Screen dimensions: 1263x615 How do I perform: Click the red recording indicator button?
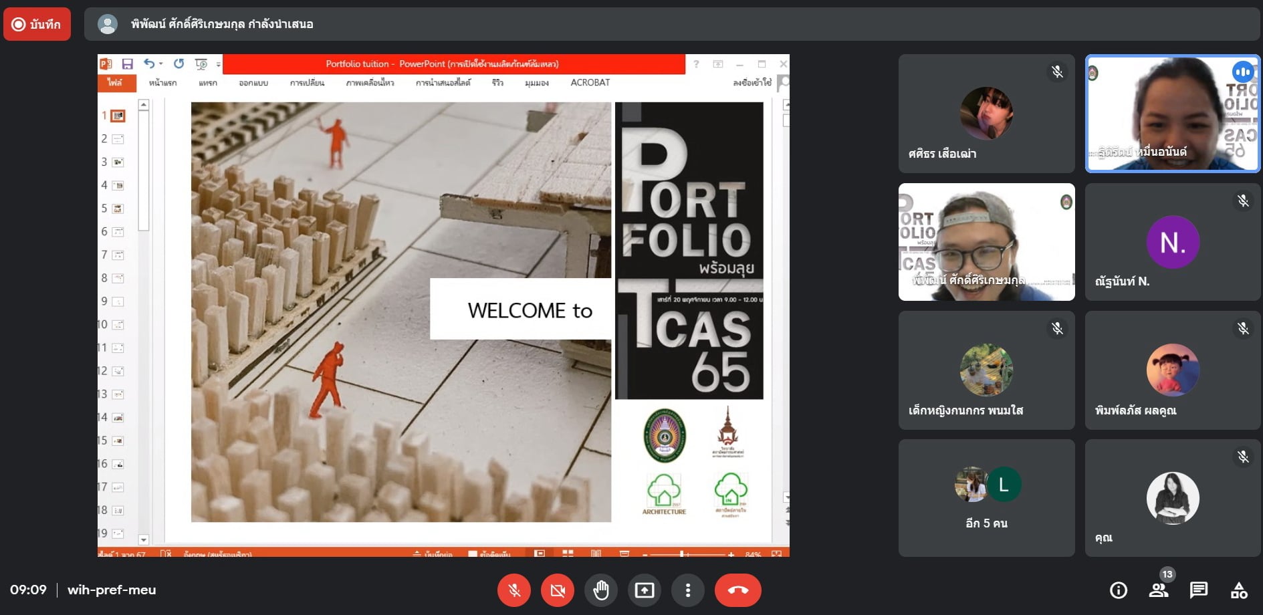pos(37,24)
